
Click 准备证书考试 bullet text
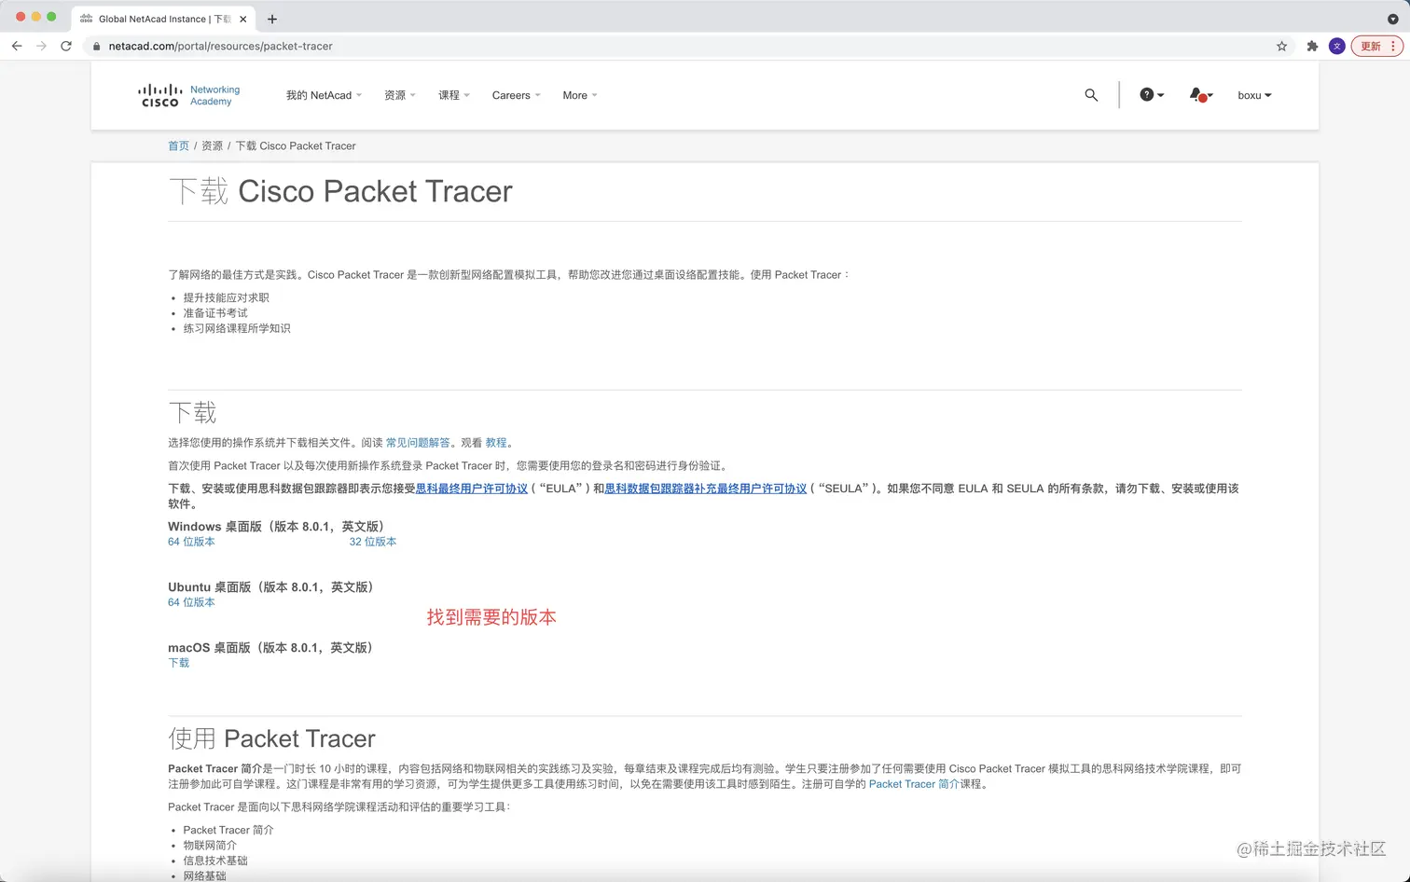point(215,313)
